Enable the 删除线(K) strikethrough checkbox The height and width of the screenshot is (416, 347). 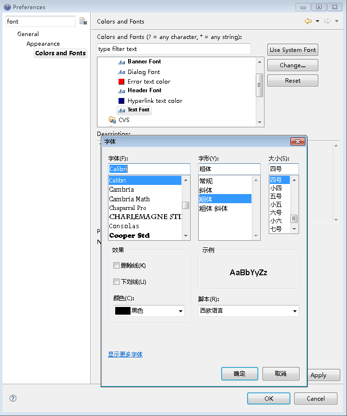[116, 265]
